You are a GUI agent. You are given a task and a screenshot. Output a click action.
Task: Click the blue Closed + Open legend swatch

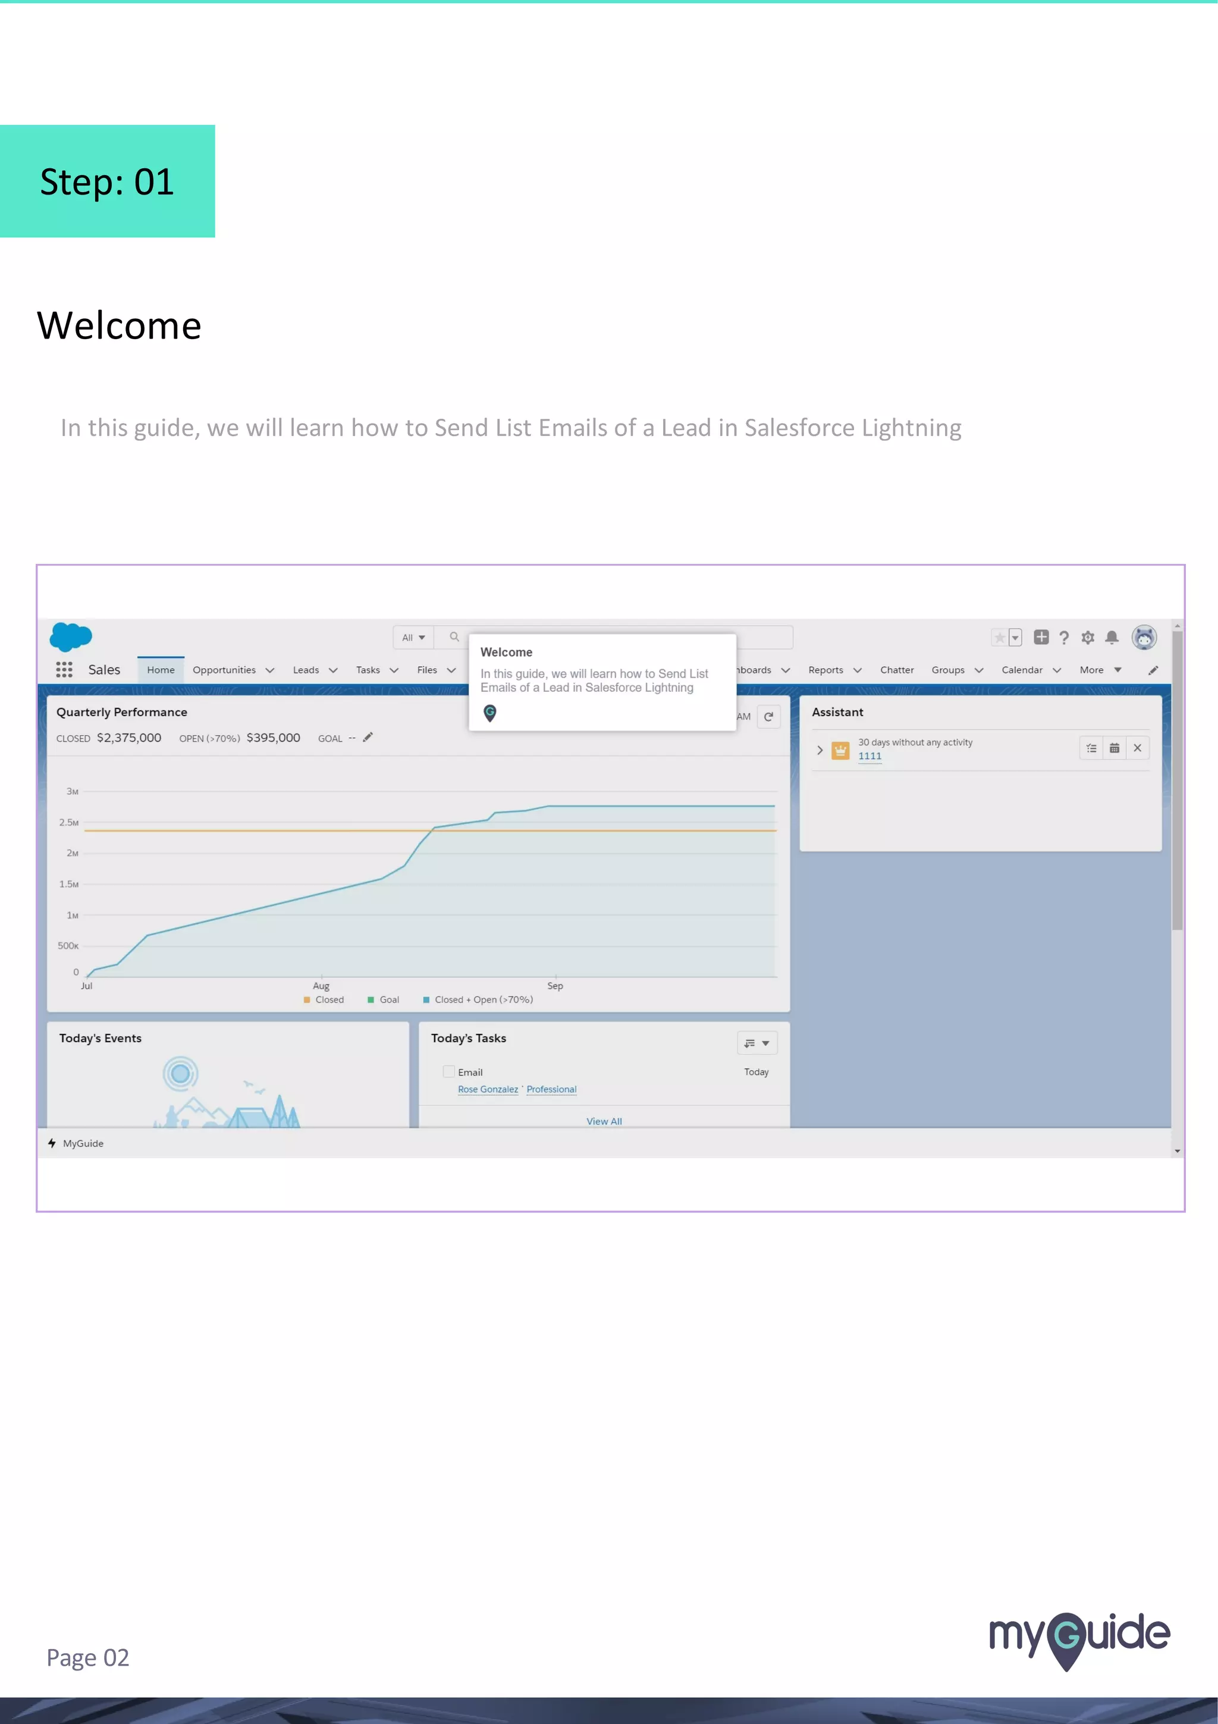(426, 999)
